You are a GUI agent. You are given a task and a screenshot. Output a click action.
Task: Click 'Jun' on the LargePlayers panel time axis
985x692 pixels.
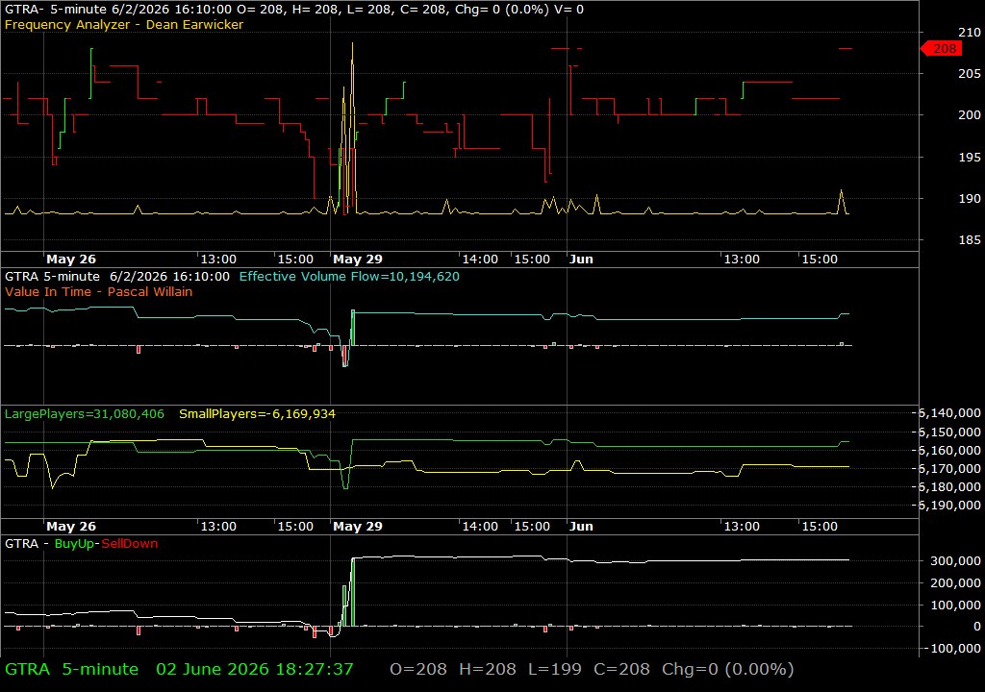click(x=581, y=527)
